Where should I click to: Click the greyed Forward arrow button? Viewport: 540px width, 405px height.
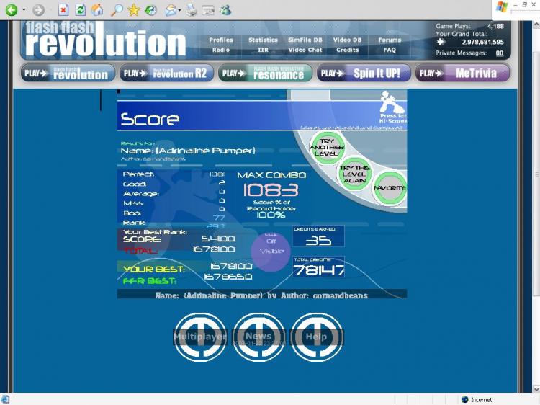38,10
